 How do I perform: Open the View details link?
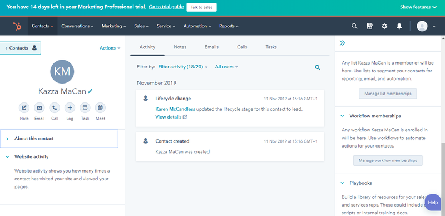[171, 117]
